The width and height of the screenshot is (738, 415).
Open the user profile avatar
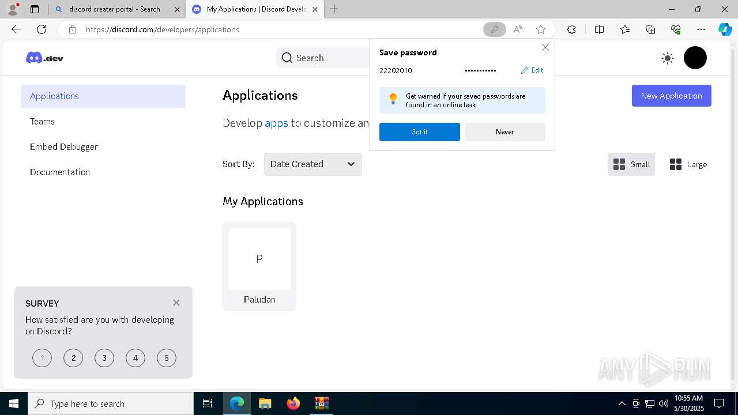[695, 58]
